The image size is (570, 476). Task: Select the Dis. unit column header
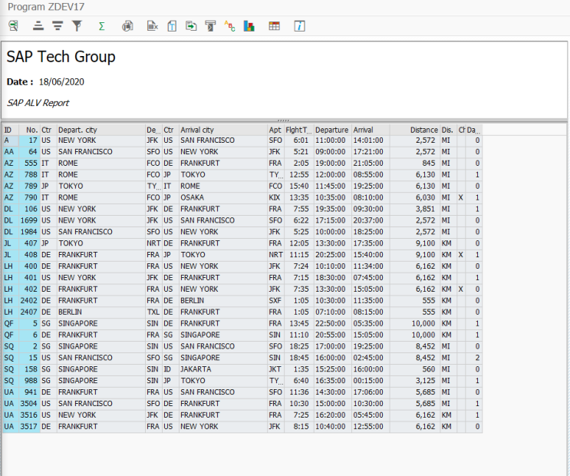(448, 130)
